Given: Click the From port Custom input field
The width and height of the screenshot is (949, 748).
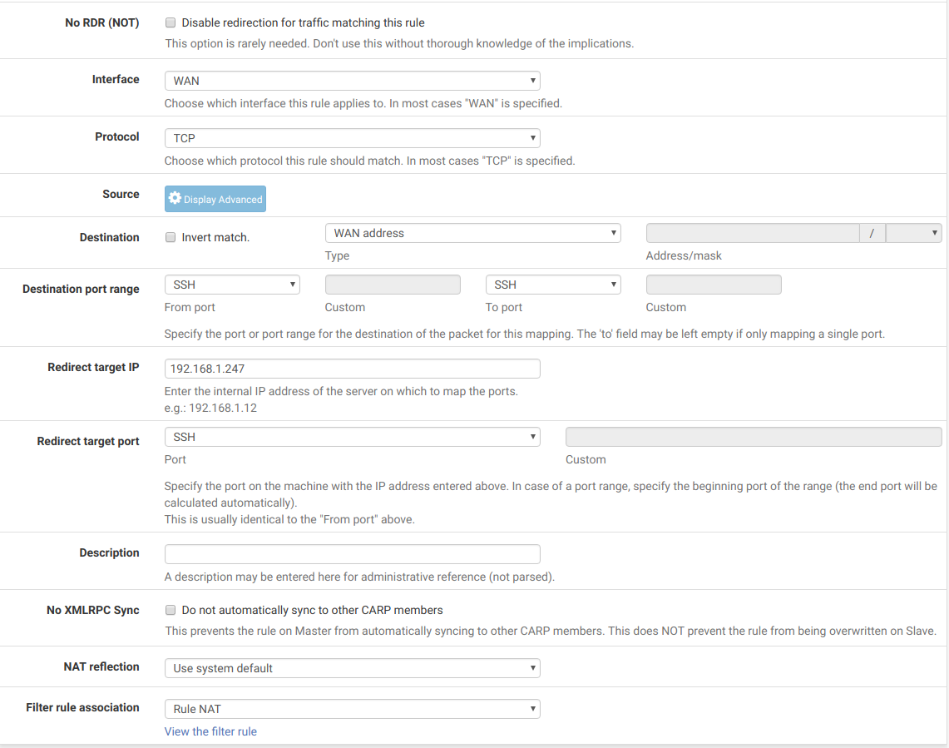Looking at the screenshot, I should click(x=393, y=285).
